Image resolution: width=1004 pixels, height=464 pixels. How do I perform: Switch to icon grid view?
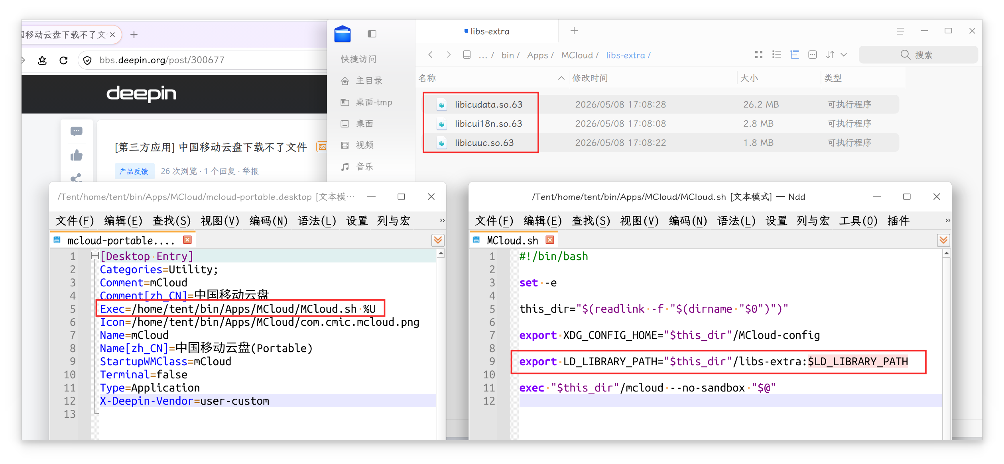[758, 55]
